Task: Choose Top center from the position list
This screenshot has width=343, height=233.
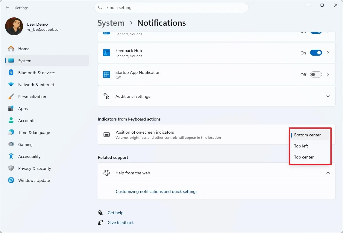Action: point(304,157)
